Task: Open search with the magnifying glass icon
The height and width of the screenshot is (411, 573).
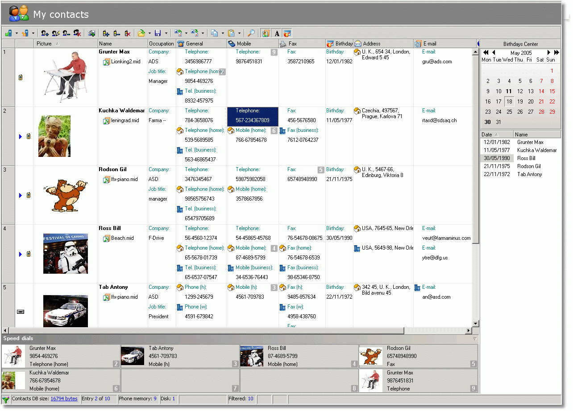Action: pyautogui.click(x=251, y=33)
